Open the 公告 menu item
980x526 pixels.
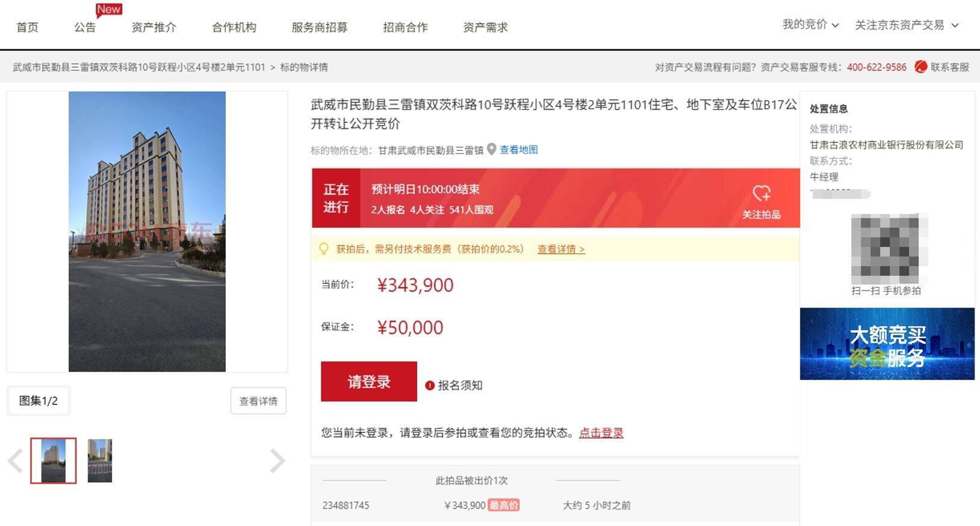click(84, 26)
